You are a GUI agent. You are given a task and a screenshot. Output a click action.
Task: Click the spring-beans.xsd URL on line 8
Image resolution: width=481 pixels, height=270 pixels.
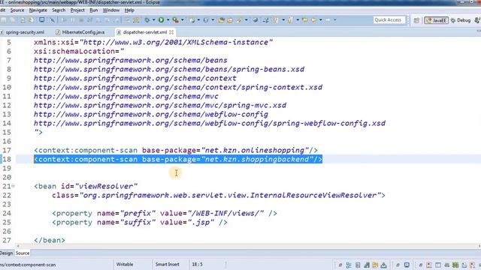pyautogui.click(x=169, y=69)
